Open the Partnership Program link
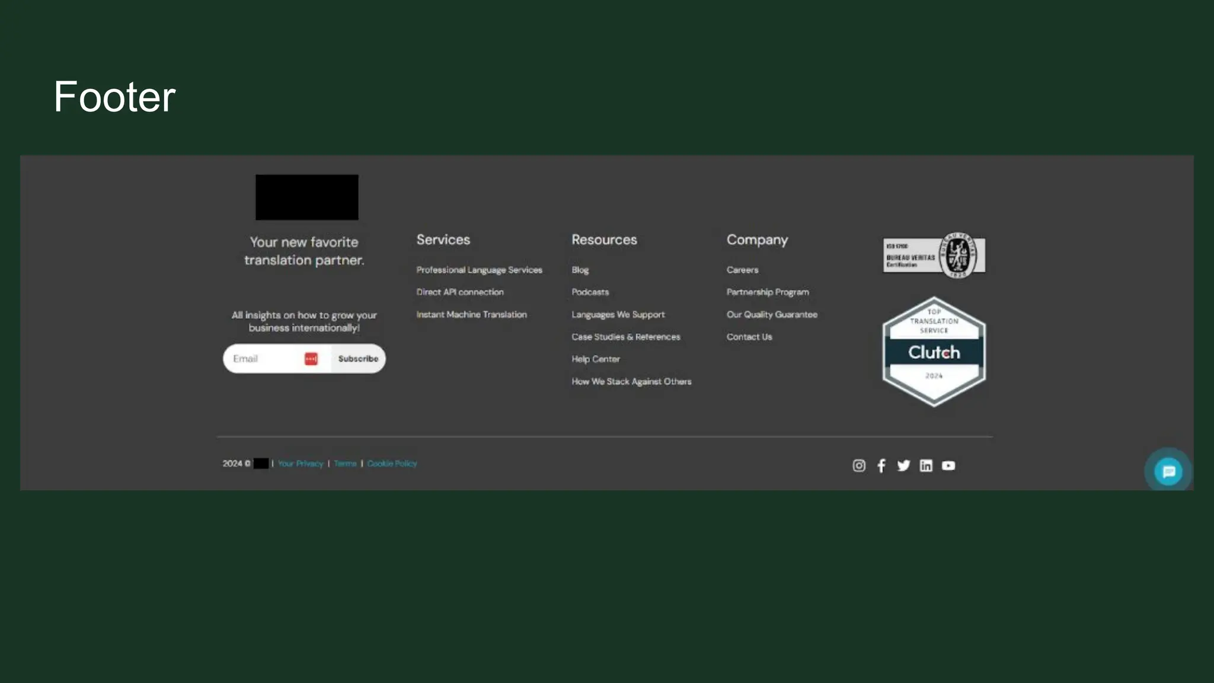The height and width of the screenshot is (683, 1214). point(768,292)
